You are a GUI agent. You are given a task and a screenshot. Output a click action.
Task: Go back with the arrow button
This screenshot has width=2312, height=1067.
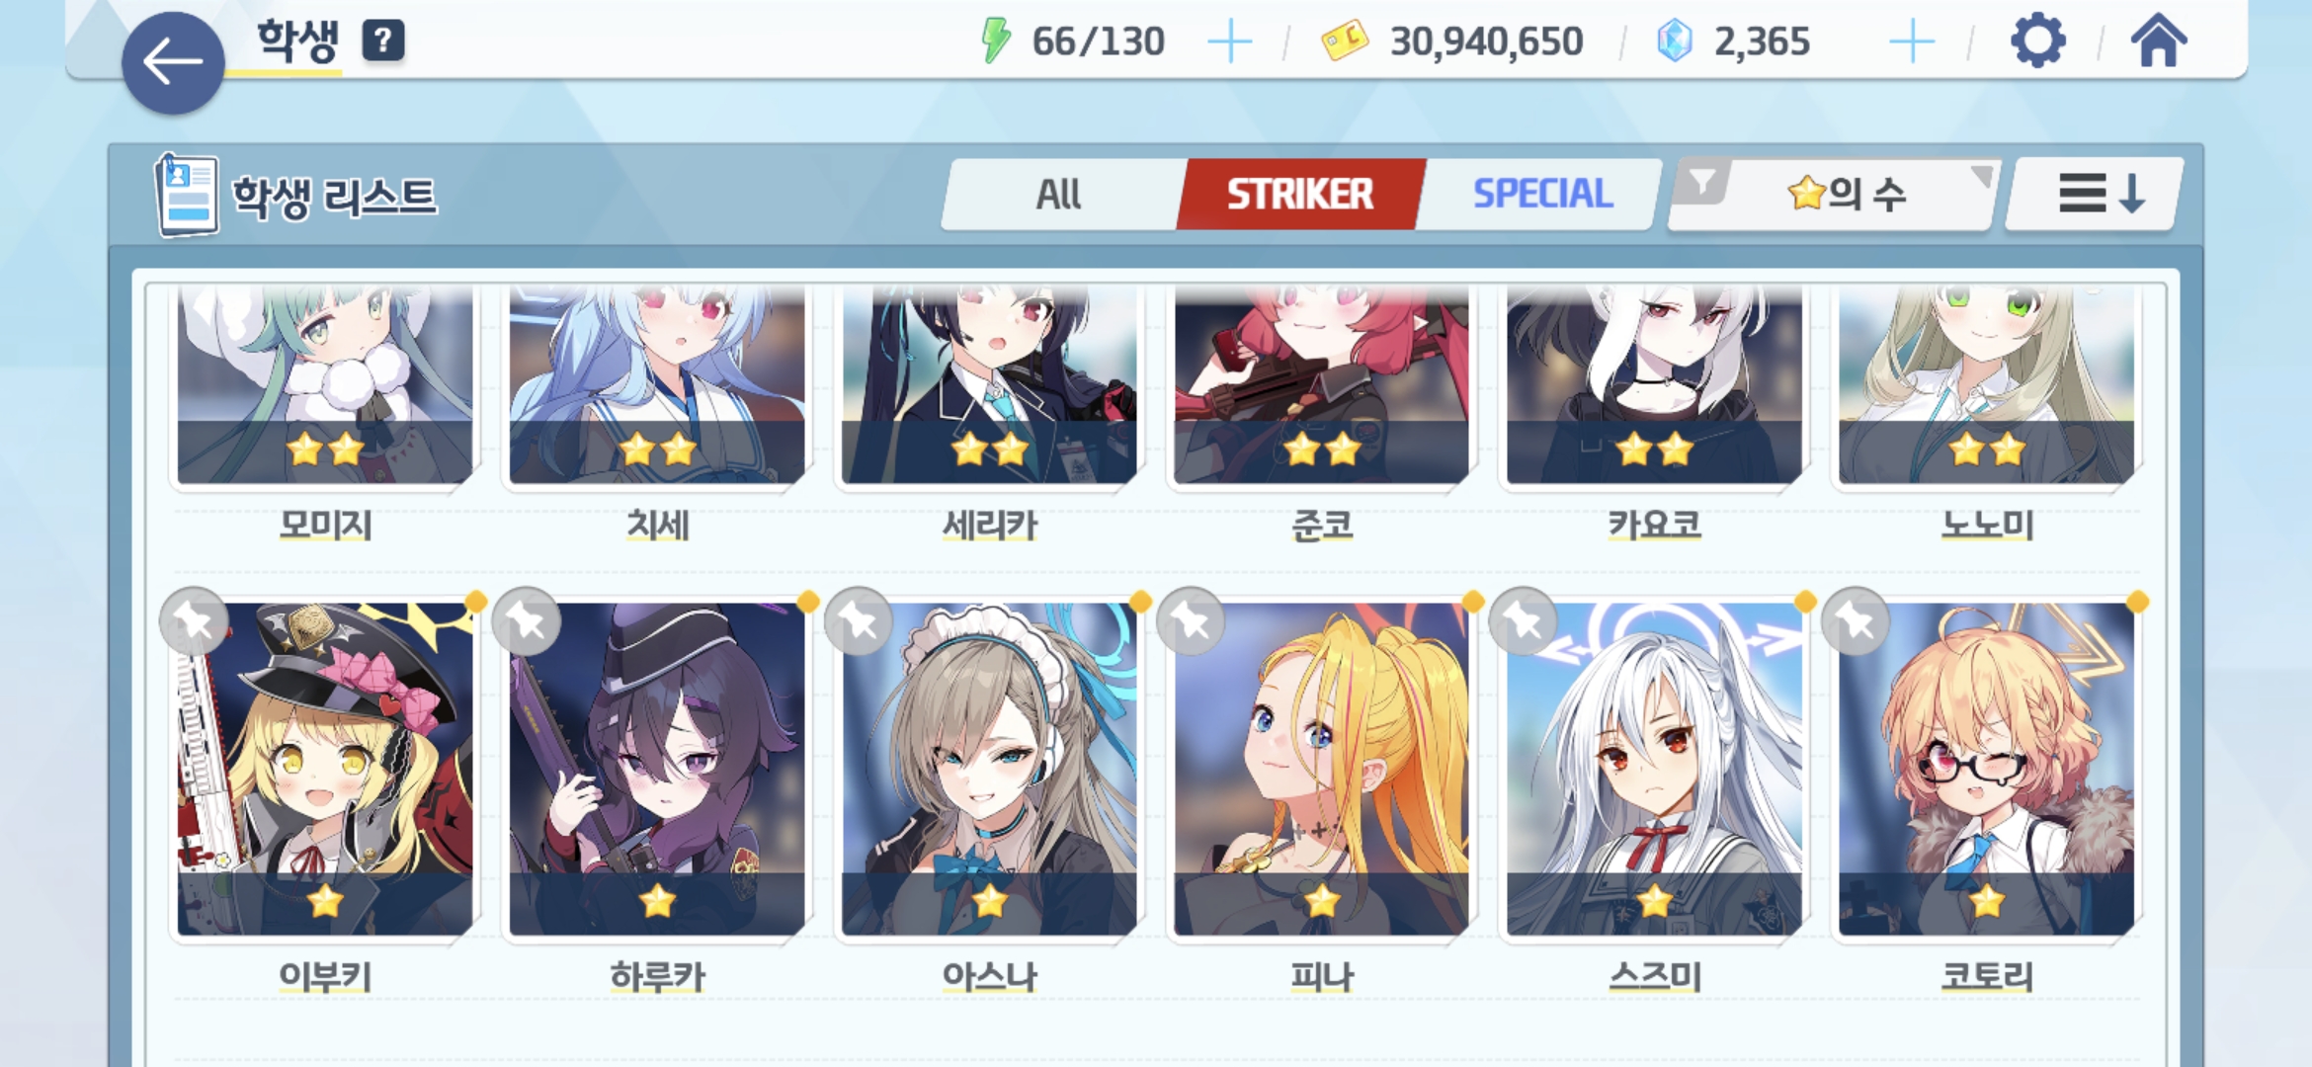tap(173, 63)
